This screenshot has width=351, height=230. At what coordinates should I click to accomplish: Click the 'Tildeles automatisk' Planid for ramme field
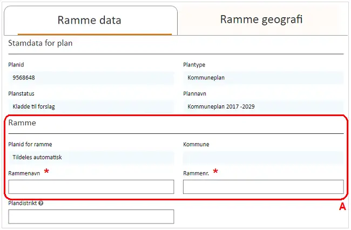pos(91,157)
